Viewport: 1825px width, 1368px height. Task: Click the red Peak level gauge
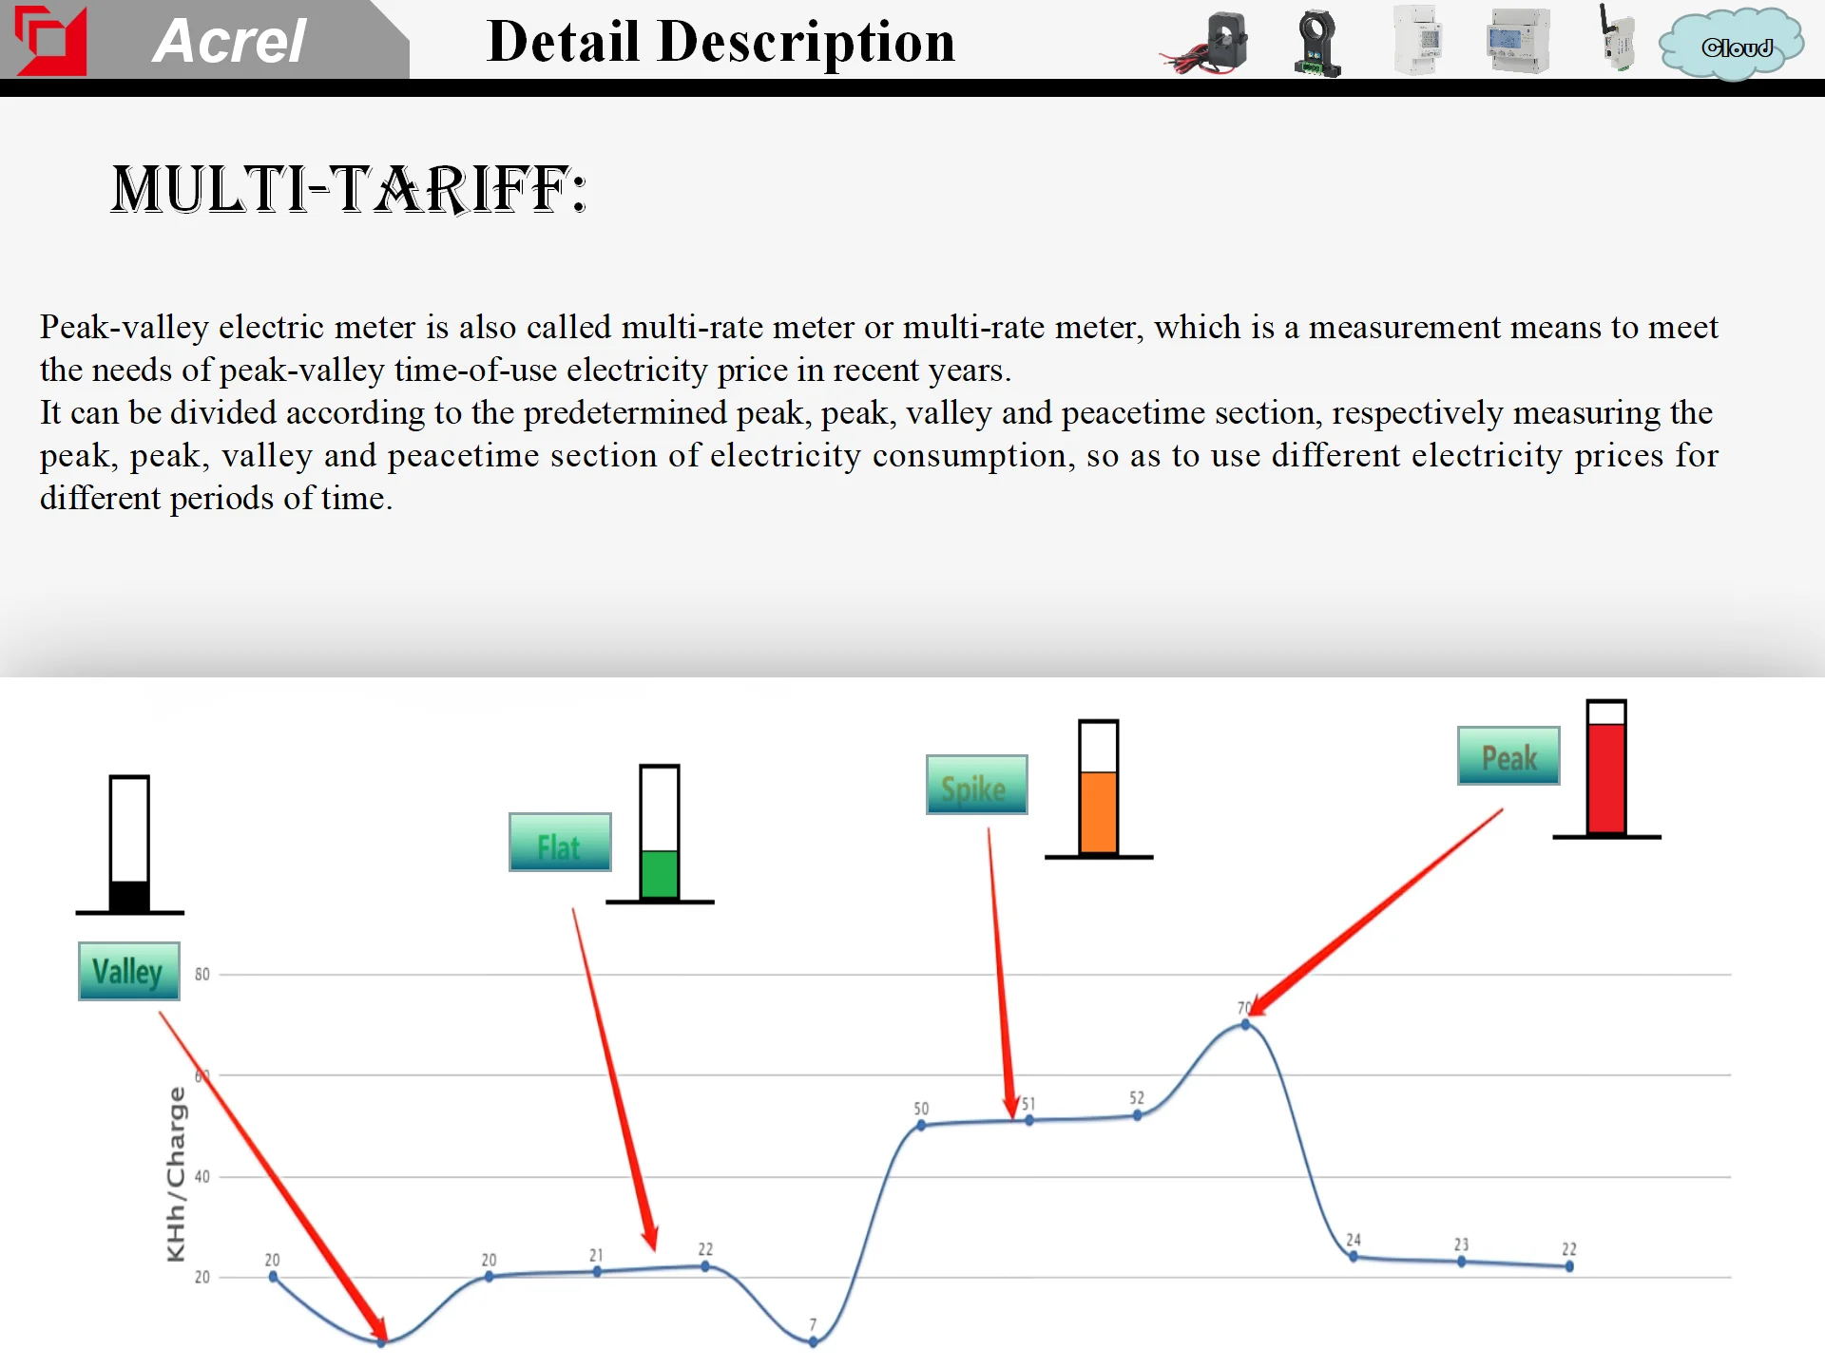pyautogui.click(x=1606, y=768)
